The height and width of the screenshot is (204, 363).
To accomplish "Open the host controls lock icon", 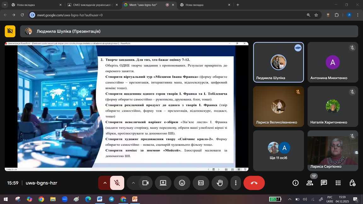I will pos(352,183).
